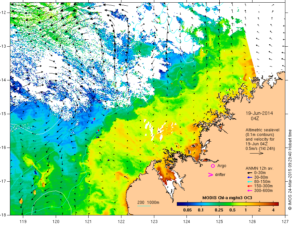Click the "4" colorbar tick label

click(273, 210)
